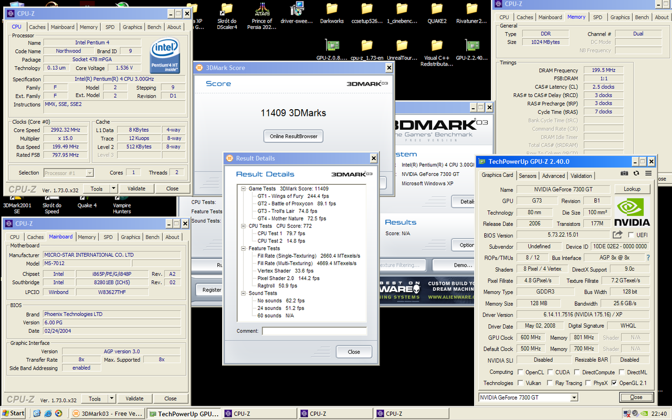
Task: Select the GPU-Z.2.40 desktop icon
Action: click(x=472, y=50)
